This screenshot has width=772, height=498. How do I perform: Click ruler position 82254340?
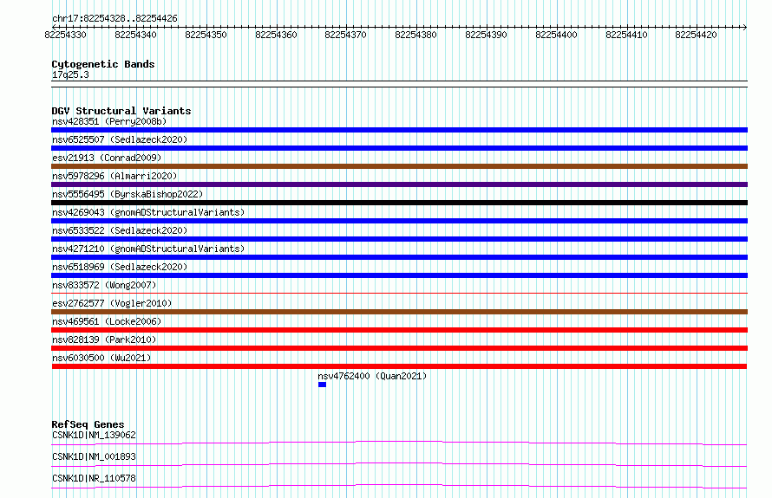(136, 35)
